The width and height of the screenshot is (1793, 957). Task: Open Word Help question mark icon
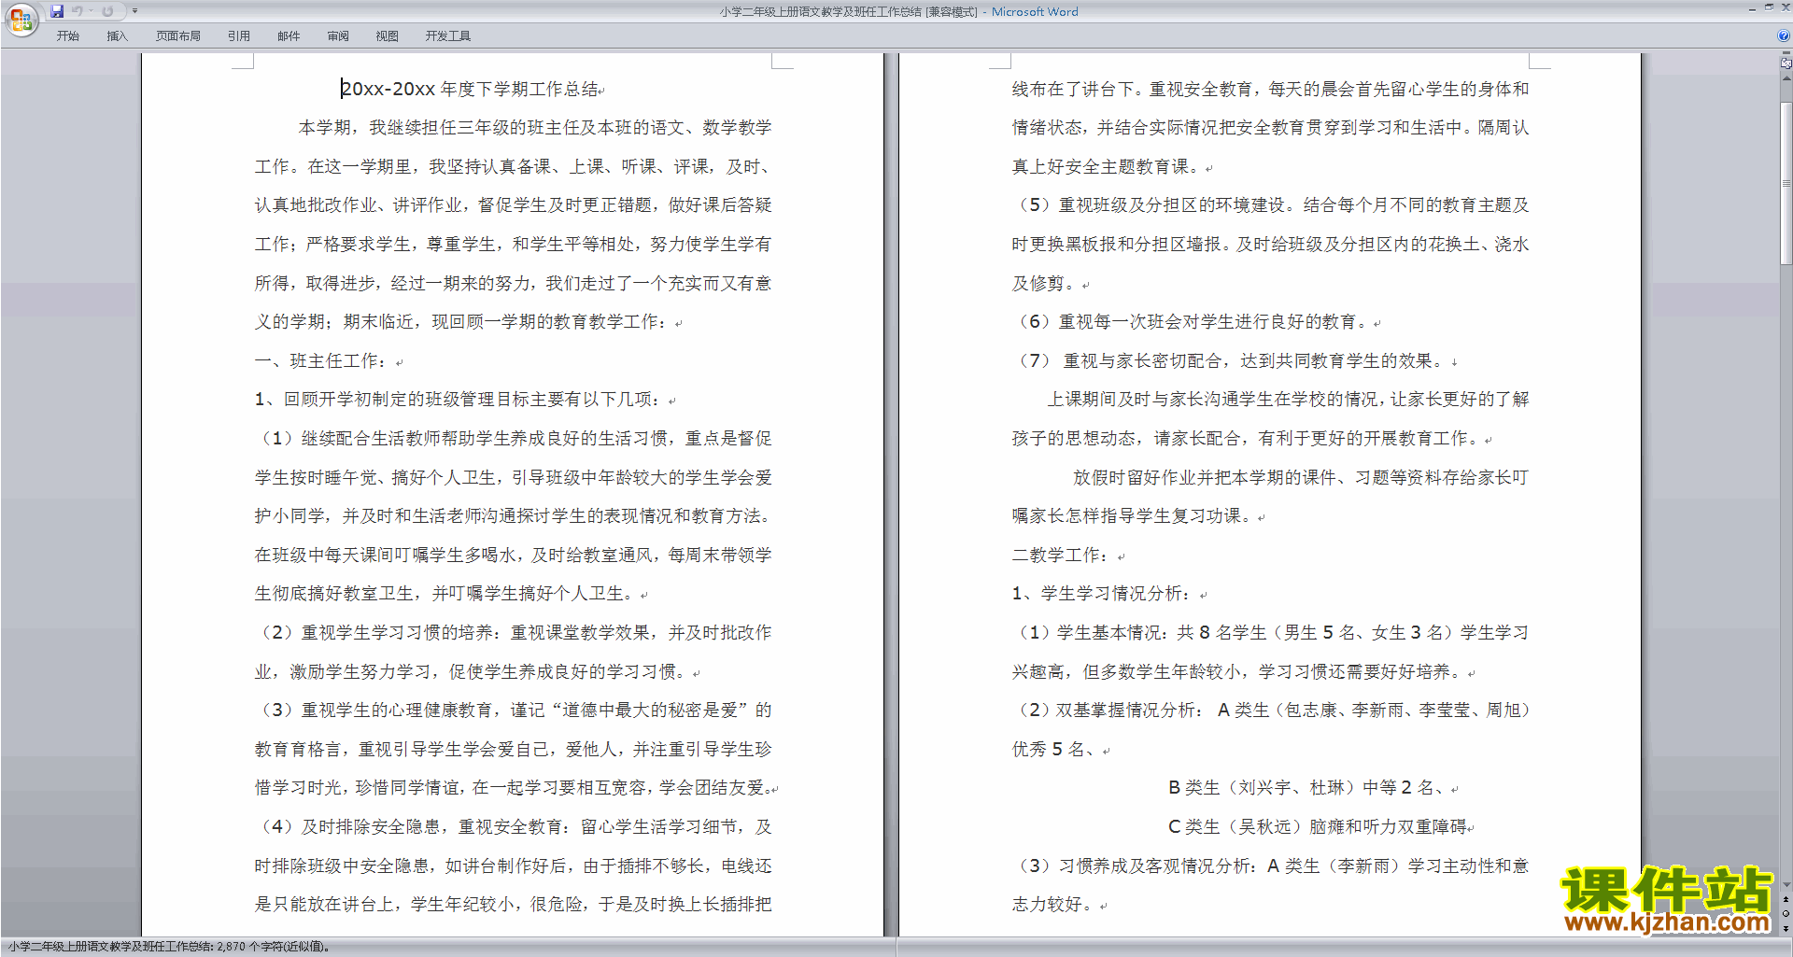click(x=1784, y=36)
